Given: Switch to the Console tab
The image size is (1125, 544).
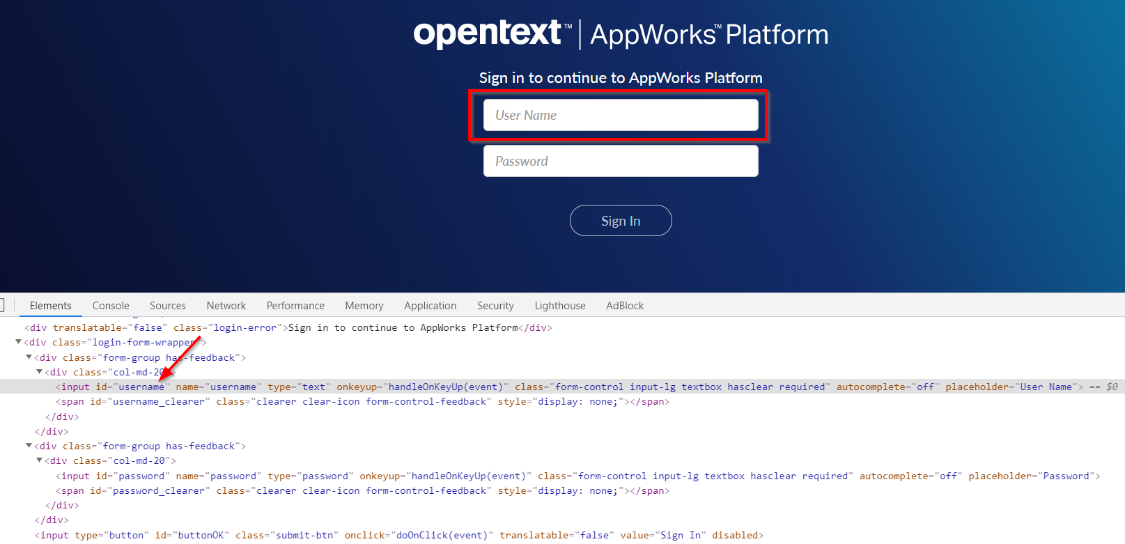Looking at the screenshot, I should 111,306.
